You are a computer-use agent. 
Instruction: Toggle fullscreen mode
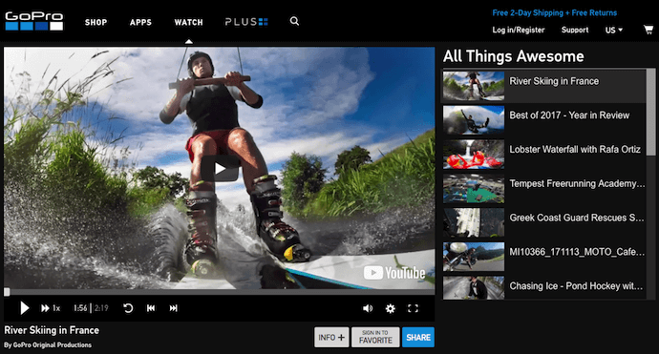point(414,308)
